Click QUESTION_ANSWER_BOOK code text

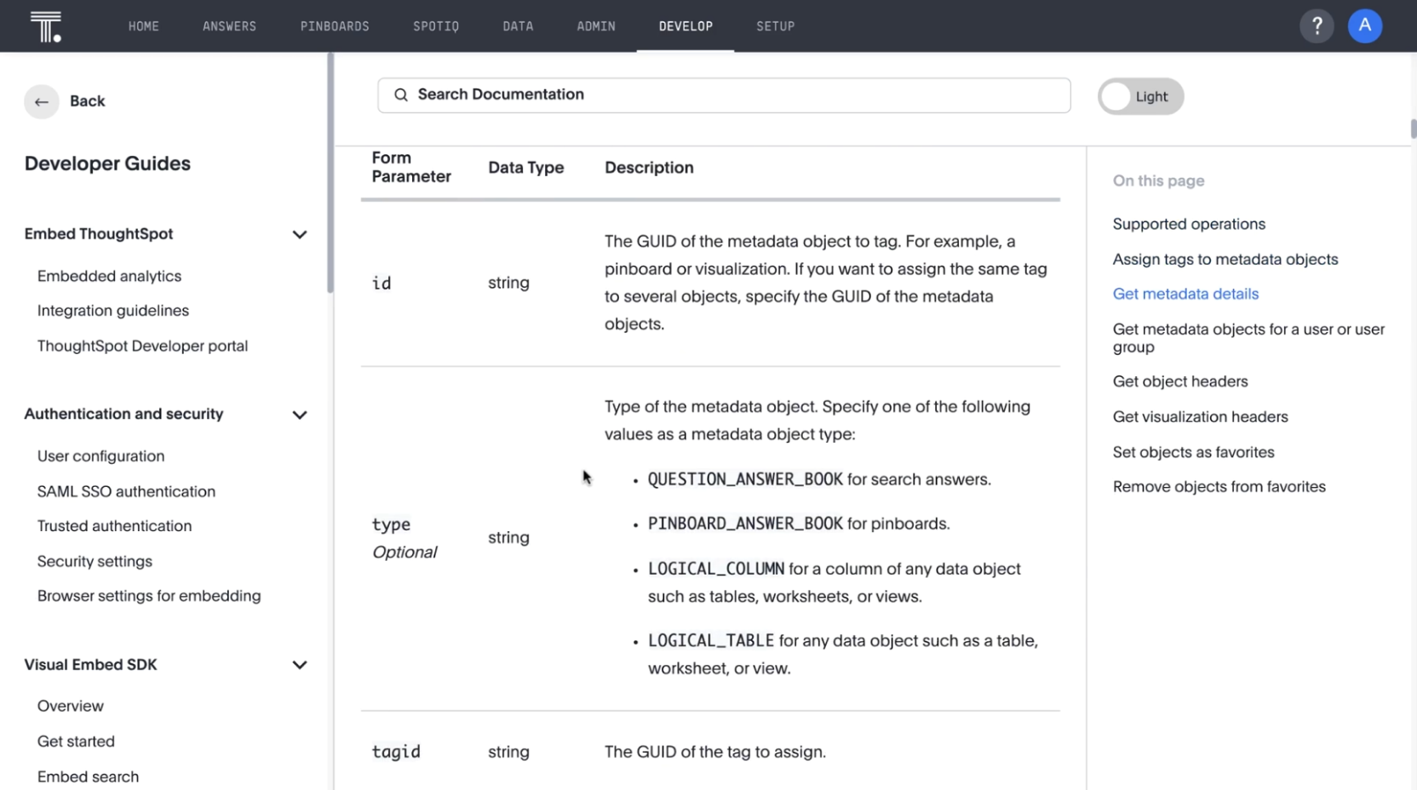click(x=745, y=479)
